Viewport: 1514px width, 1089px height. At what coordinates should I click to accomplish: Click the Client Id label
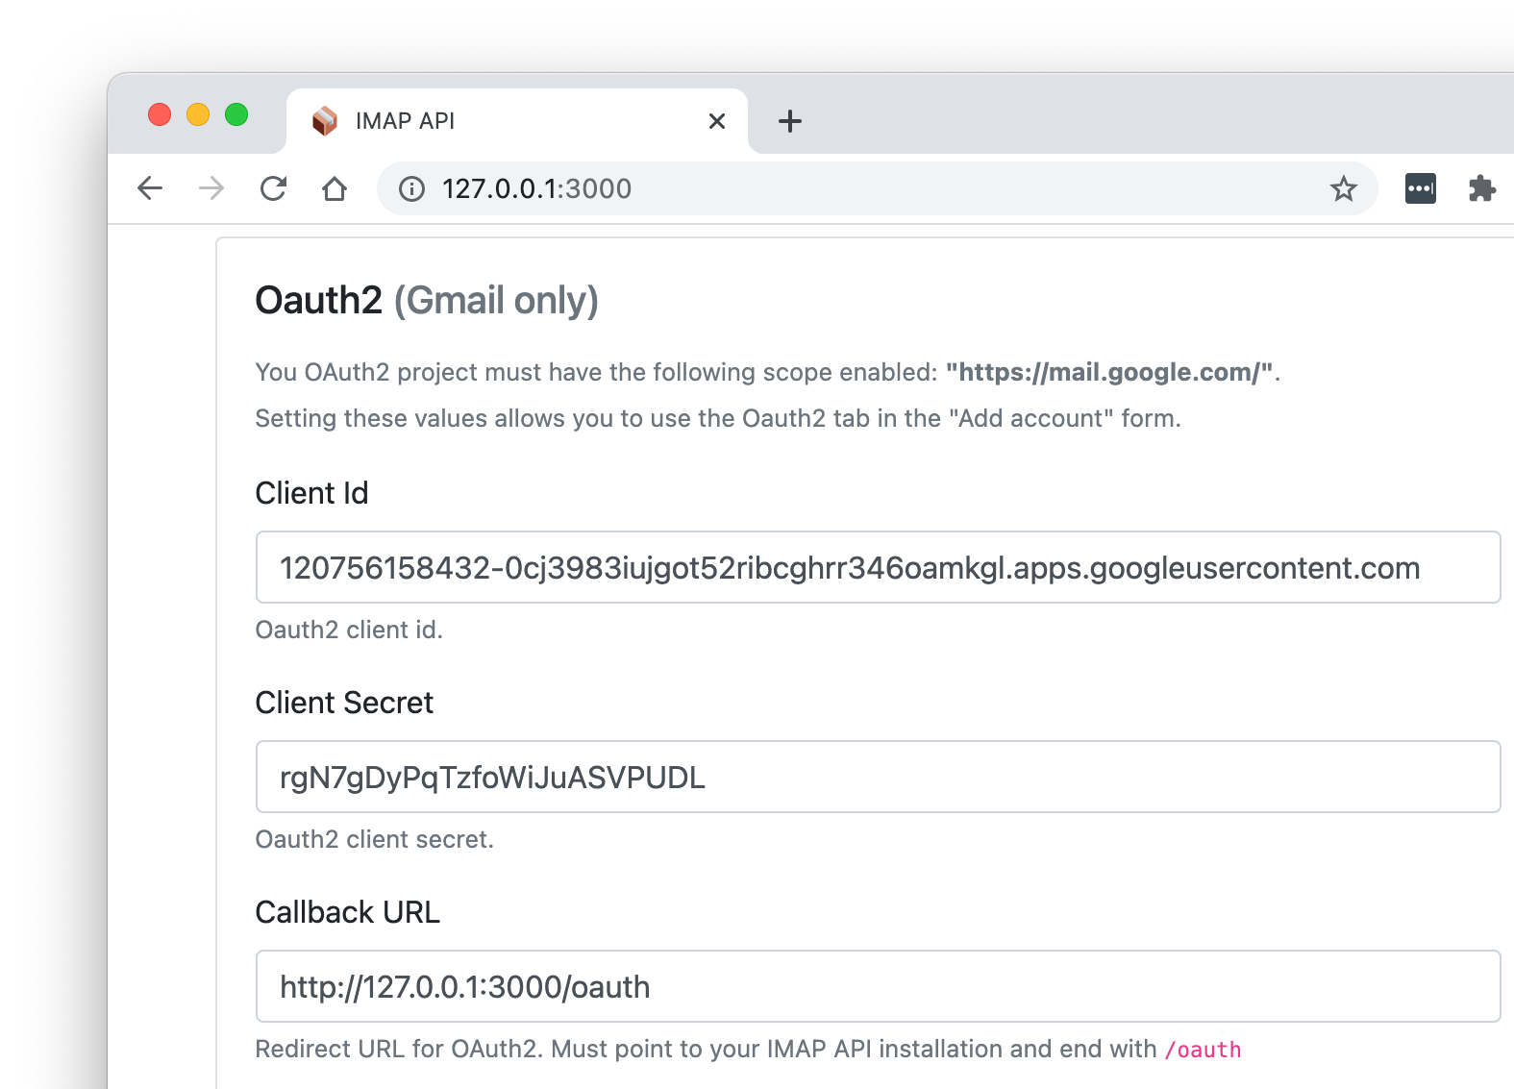311,493
